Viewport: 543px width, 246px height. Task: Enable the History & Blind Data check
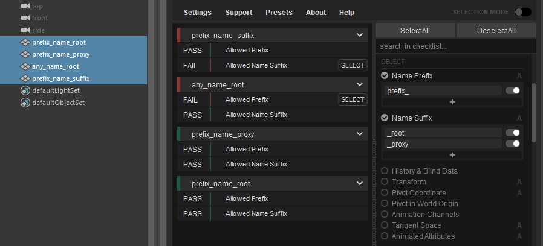pyautogui.click(x=385, y=171)
